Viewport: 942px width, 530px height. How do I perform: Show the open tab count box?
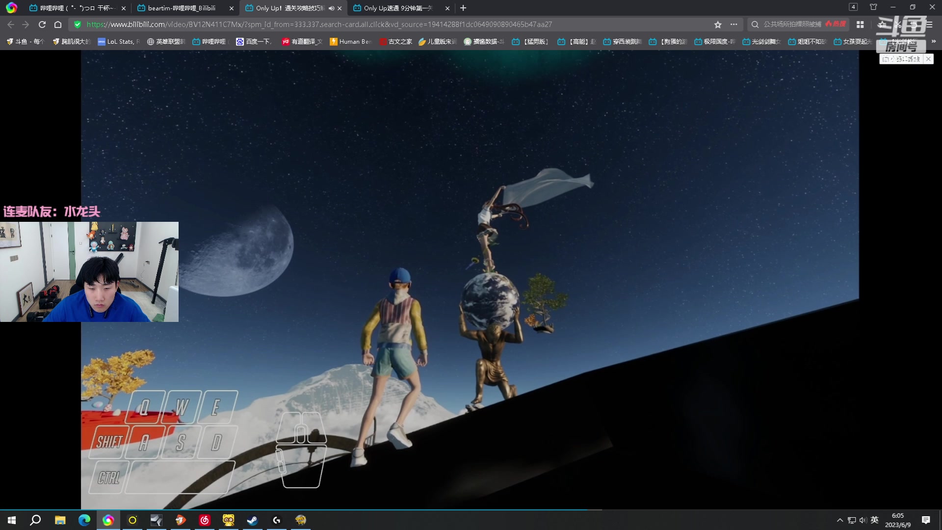(x=853, y=7)
